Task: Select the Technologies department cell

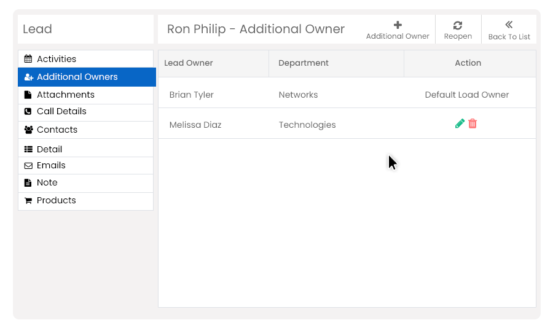Action: (307, 125)
